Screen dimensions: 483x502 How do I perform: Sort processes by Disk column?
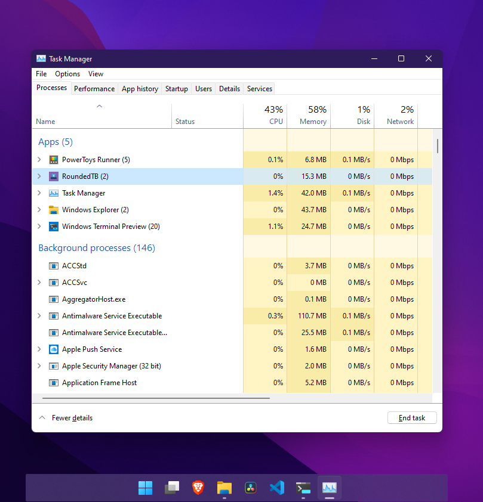tap(352, 116)
